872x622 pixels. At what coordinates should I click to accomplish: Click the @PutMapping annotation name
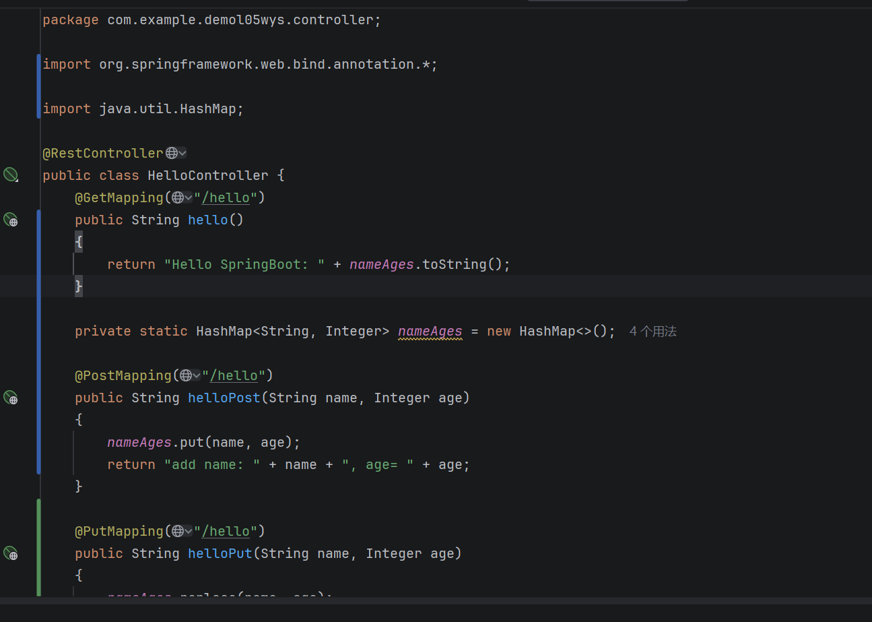click(119, 531)
